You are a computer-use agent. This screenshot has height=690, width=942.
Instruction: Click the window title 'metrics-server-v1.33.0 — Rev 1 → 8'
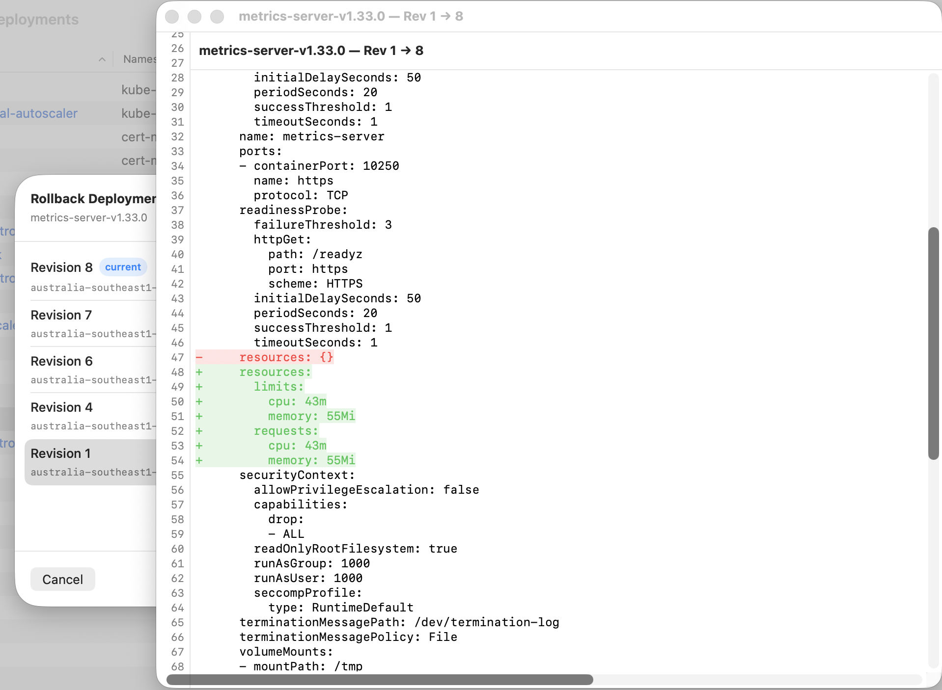(351, 16)
